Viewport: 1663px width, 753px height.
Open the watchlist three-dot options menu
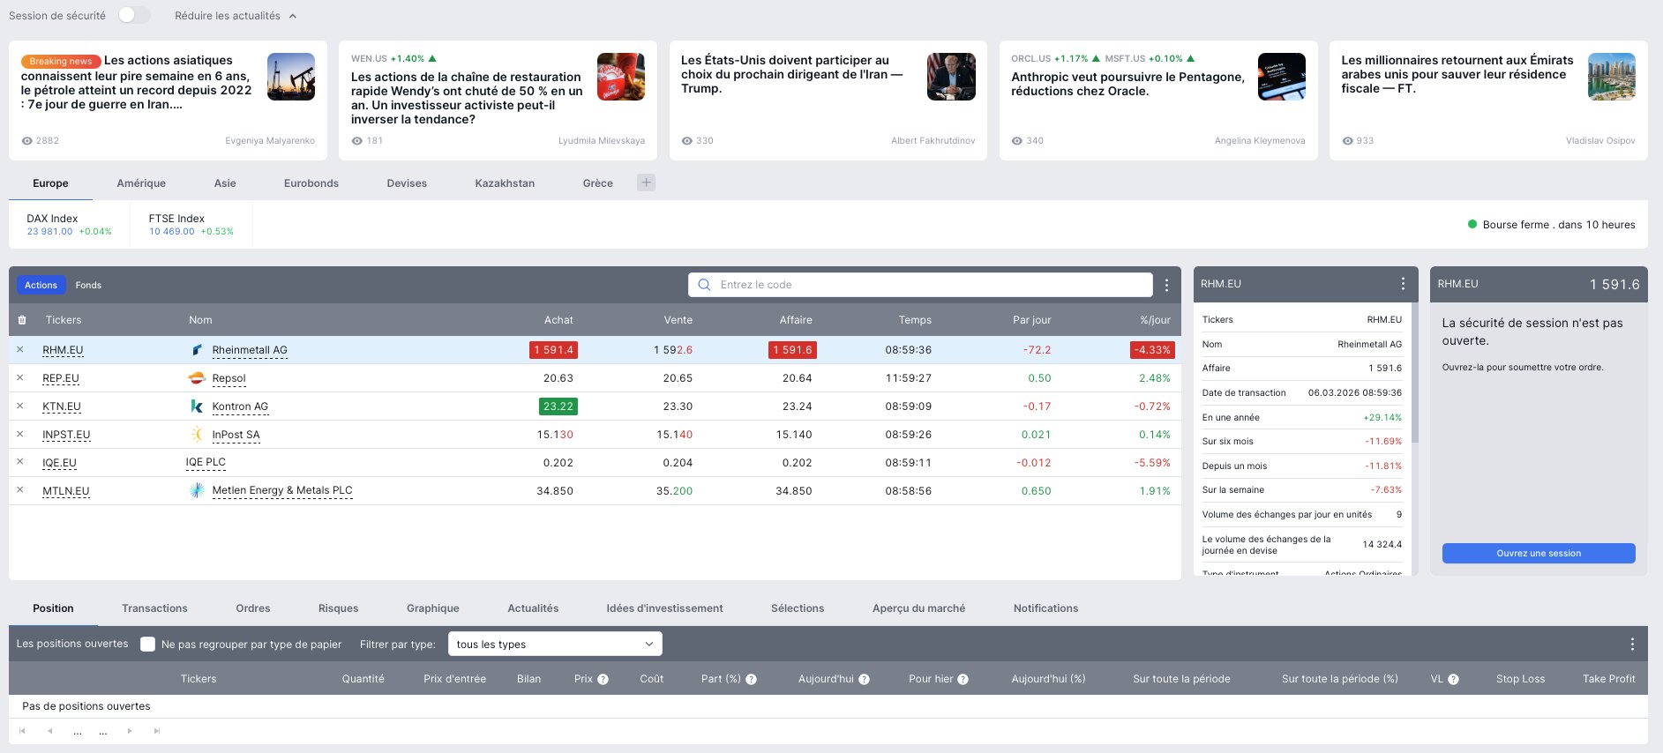(x=1166, y=285)
